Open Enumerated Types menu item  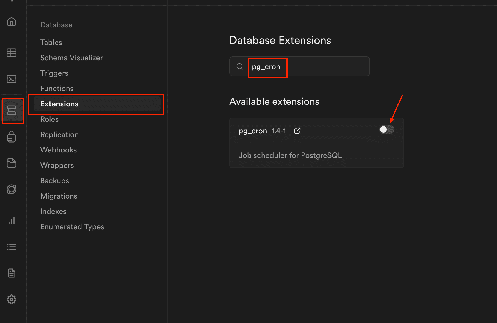(72, 227)
